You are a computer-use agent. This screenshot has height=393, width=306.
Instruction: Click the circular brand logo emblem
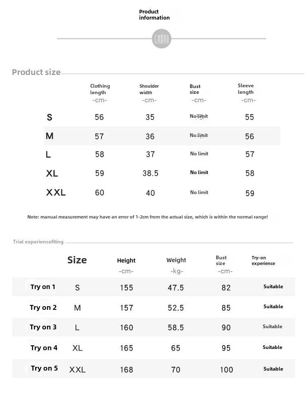pos(162,39)
